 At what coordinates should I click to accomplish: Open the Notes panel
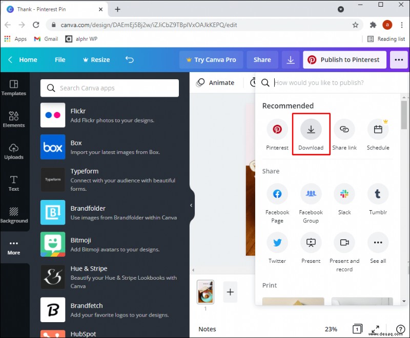point(207,329)
